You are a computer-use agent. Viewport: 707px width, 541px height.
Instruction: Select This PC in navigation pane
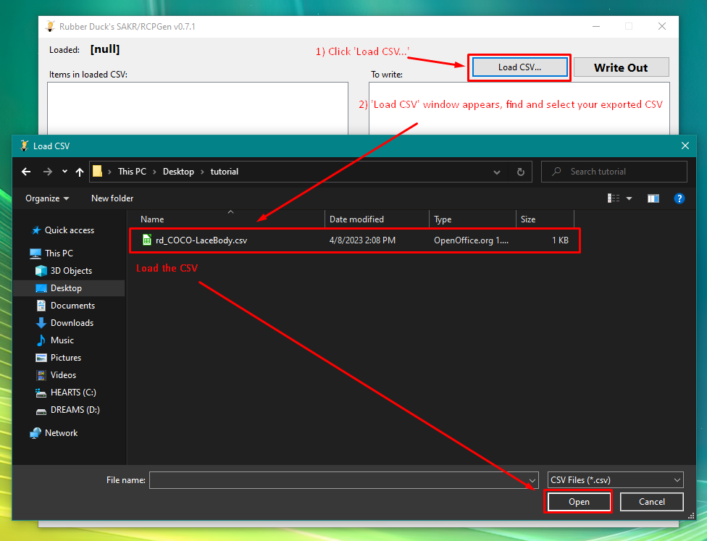[59, 253]
